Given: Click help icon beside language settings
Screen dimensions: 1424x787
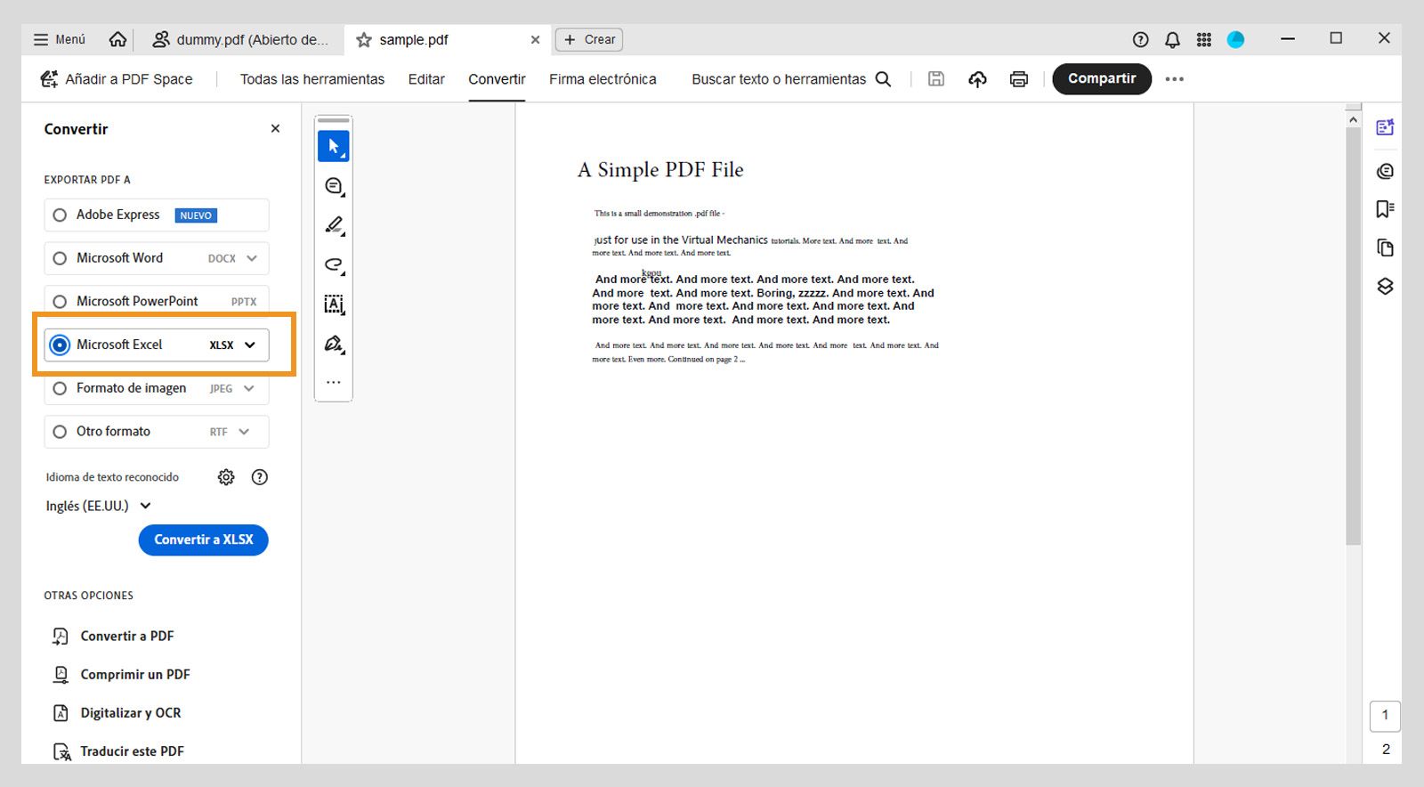Looking at the screenshot, I should (x=259, y=477).
